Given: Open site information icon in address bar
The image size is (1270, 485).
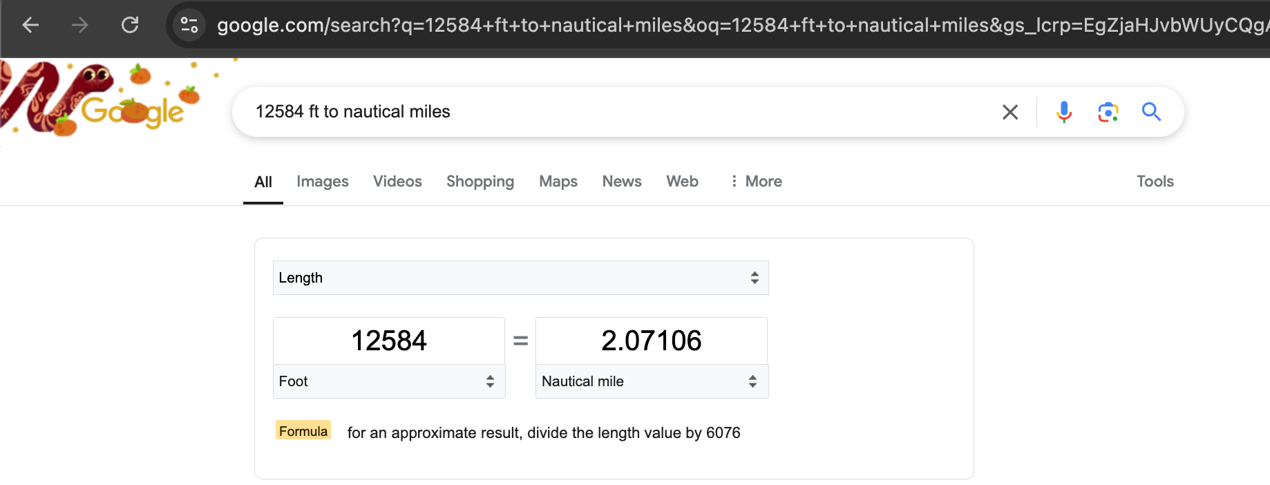Looking at the screenshot, I should tap(189, 26).
